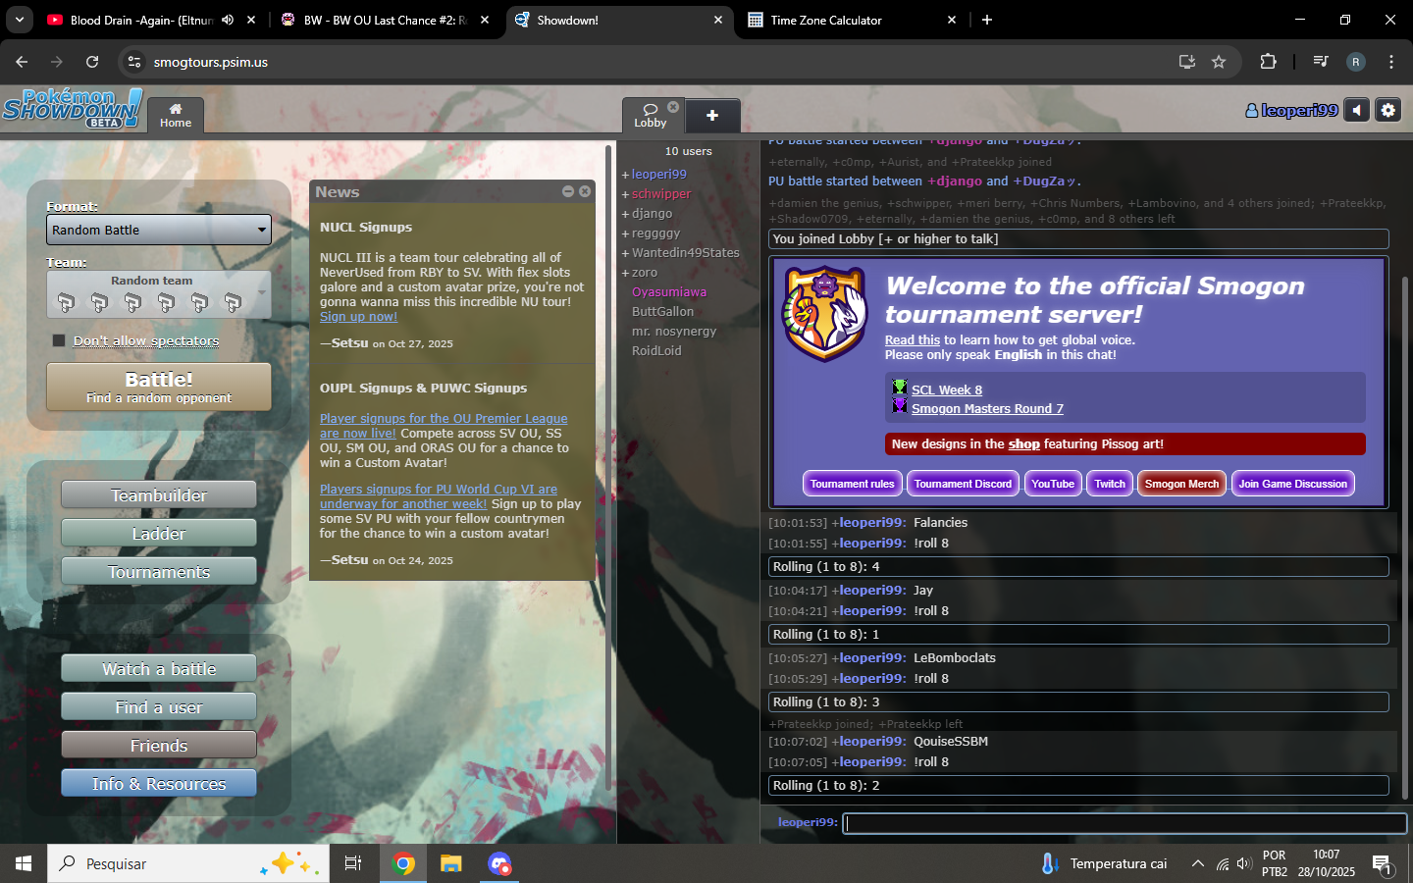This screenshot has width=1413, height=883.
Task: Open the Ladder
Action: pyautogui.click(x=159, y=534)
